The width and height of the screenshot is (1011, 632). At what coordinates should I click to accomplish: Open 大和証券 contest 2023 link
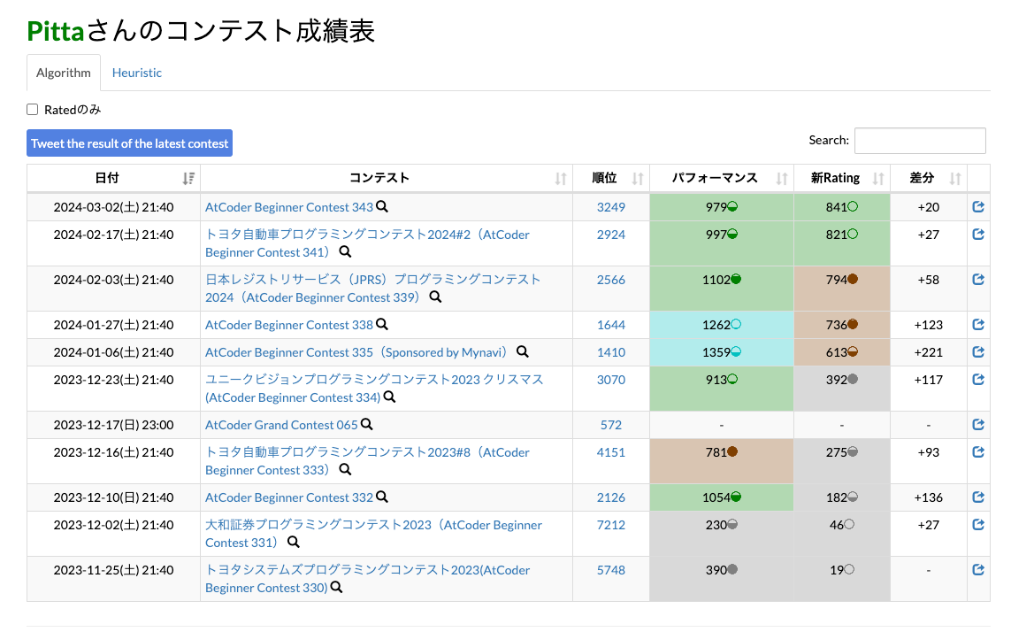(373, 534)
